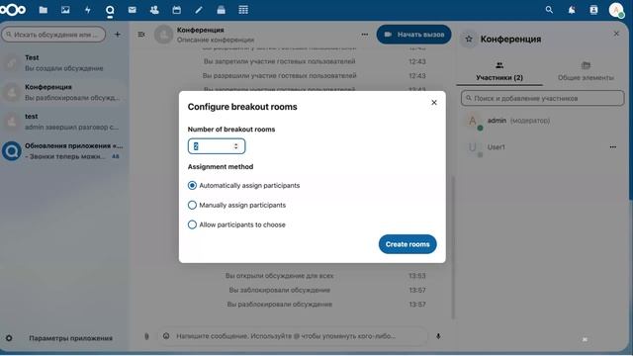Focus the number of breakout rooms field
The image size is (633, 356).
point(217,146)
